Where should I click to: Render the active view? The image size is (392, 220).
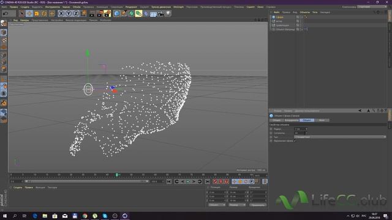[x=92, y=13]
